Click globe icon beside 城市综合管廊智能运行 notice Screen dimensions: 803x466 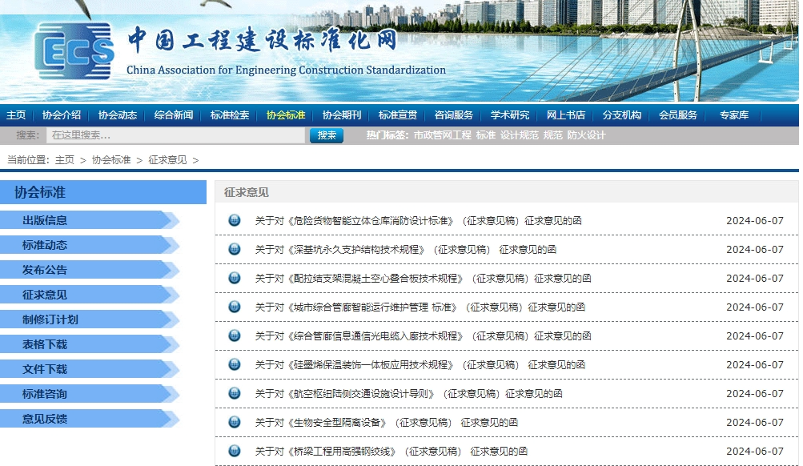(235, 307)
